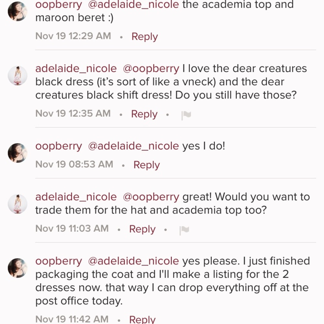Screen dimensions: 324x324
Task: Open oopberry's avatar next to 'yes I do!'
Action: point(17,152)
